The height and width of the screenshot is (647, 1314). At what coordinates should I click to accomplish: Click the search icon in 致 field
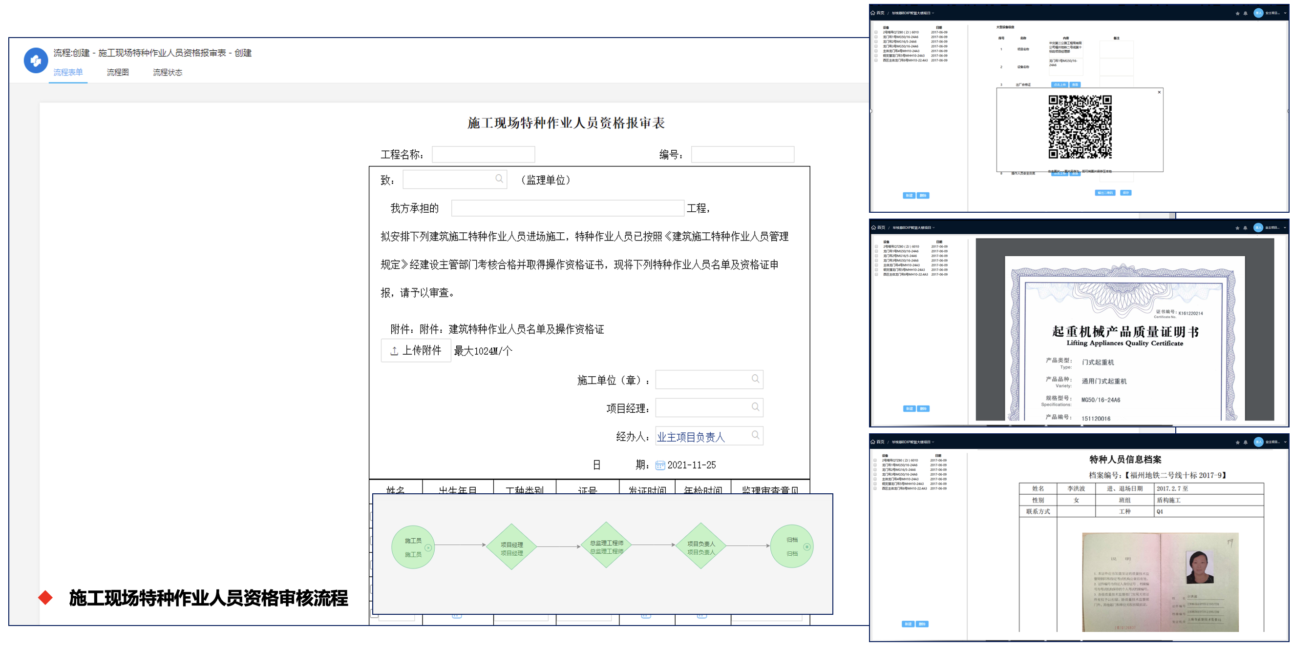[x=499, y=179]
